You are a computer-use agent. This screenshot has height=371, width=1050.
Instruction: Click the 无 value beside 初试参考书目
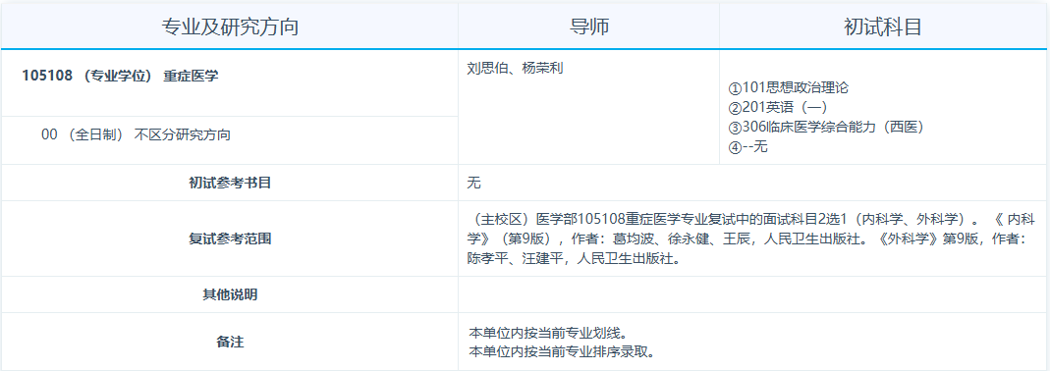[x=474, y=183]
